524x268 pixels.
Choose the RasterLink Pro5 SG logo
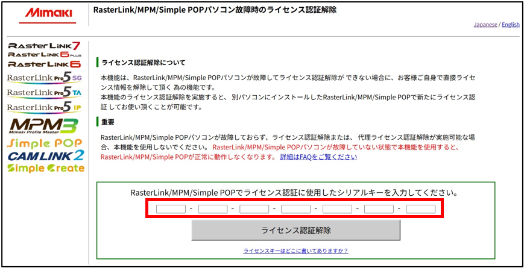pos(45,78)
